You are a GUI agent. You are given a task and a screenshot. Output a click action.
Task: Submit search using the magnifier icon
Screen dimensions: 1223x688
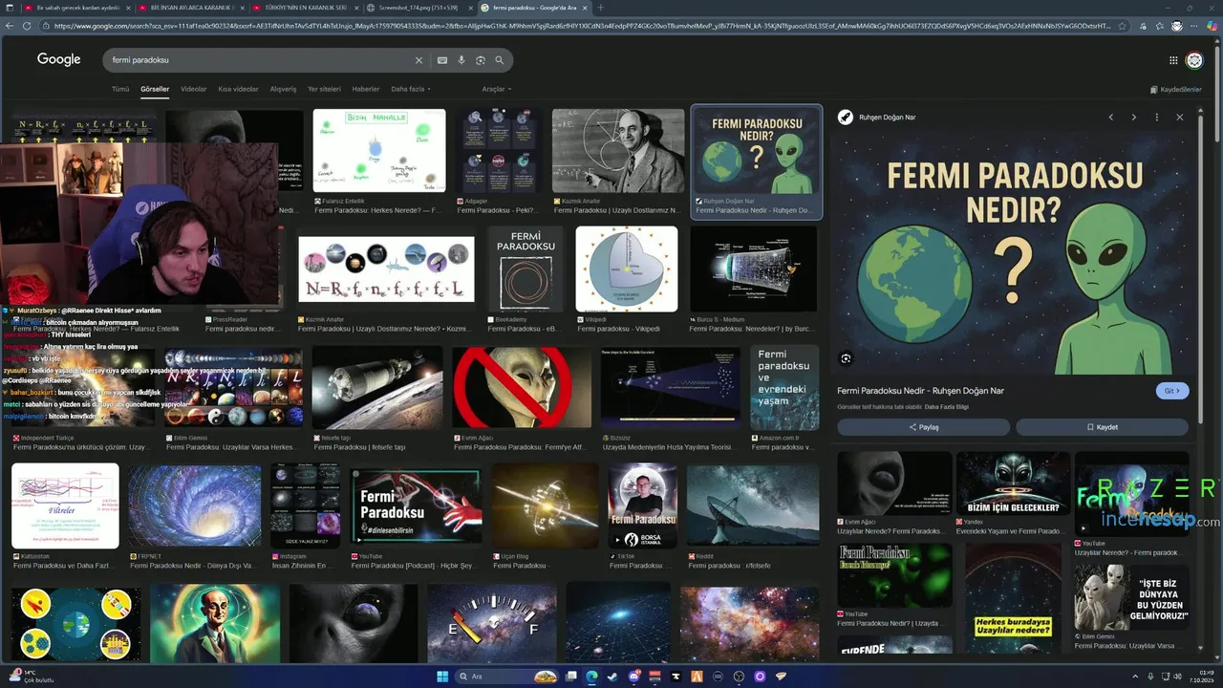(x=499, y=60)
